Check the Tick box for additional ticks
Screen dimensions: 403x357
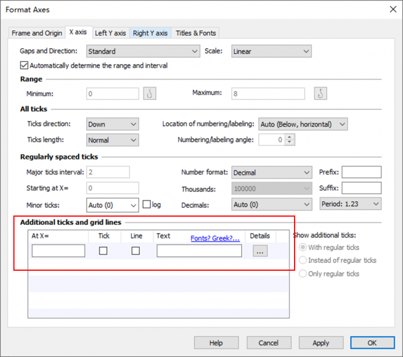tap(103, 251)
